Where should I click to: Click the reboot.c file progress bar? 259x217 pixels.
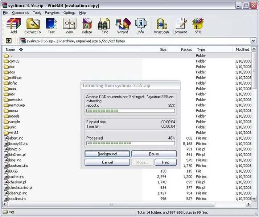tap(131, 111)
